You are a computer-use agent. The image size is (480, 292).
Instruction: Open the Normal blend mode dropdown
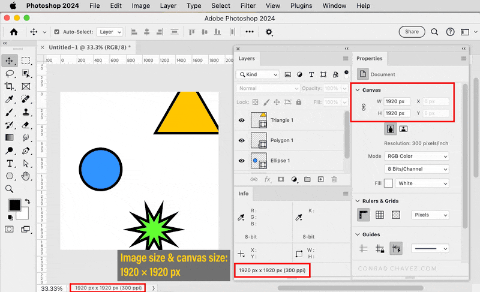pyautogui.click(x=268, y=88)
